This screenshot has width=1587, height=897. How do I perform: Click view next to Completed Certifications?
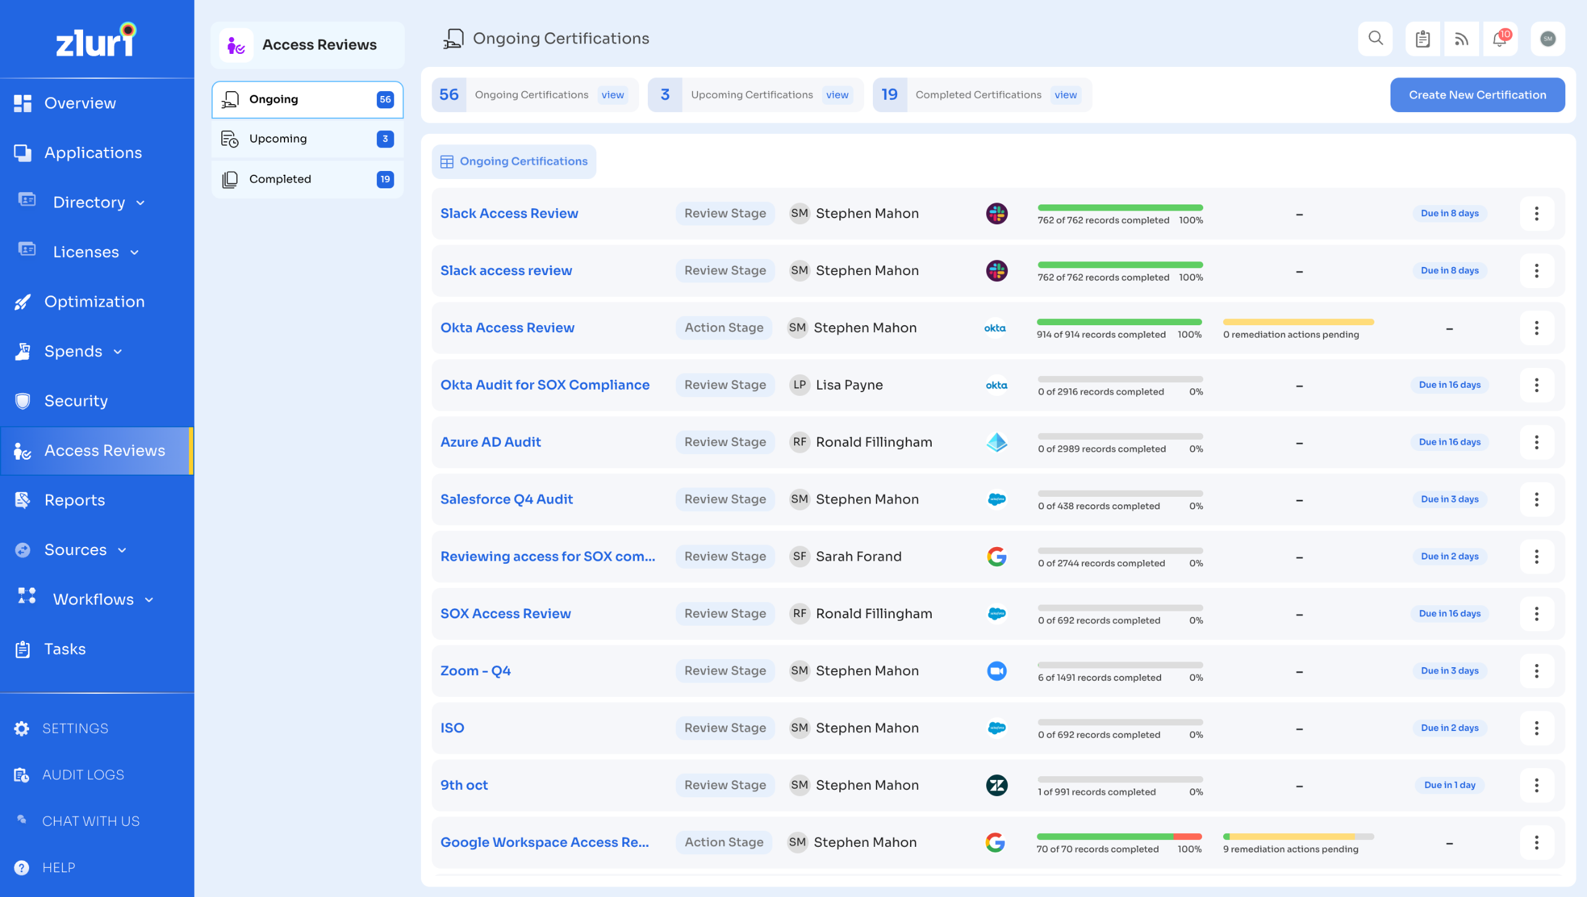tap(1065, 95)
